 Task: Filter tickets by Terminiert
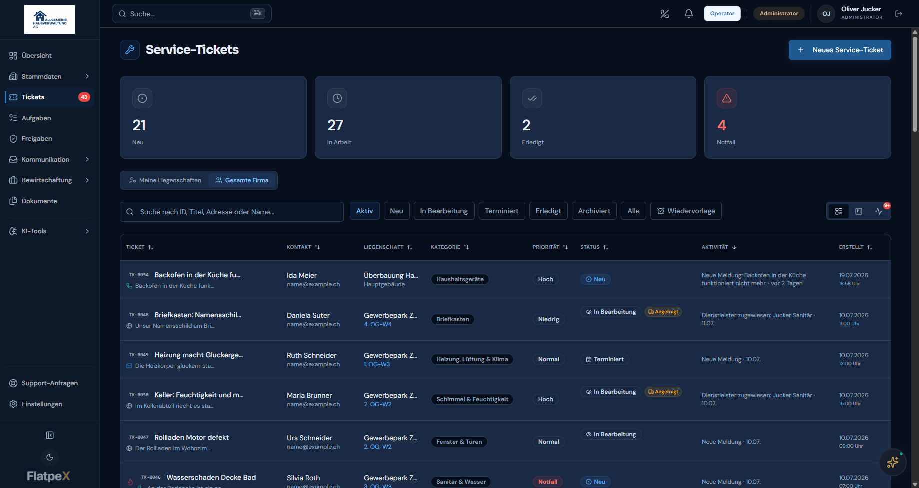pyautogui.click(x=502, y=211)
